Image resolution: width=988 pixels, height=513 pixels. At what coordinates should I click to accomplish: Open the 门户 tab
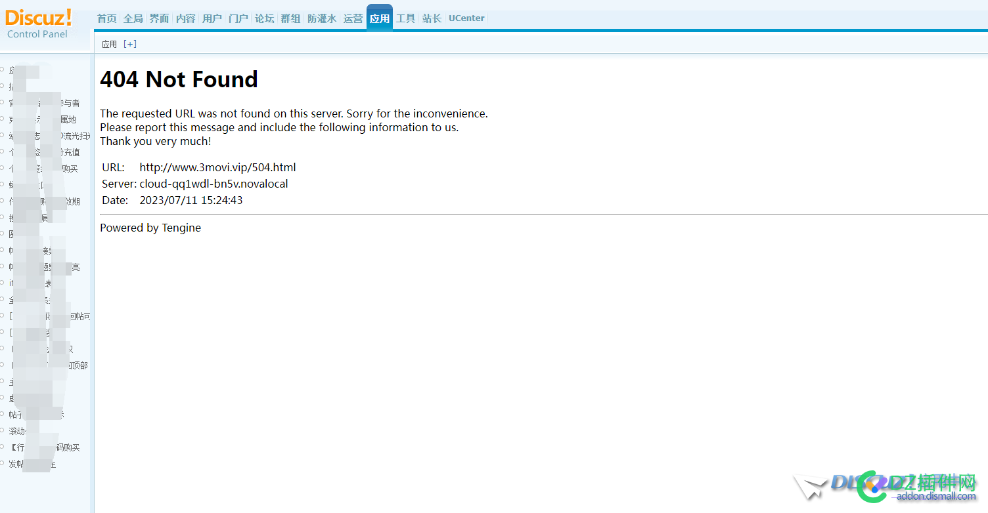pyautogui.click(x=238, y=18)
